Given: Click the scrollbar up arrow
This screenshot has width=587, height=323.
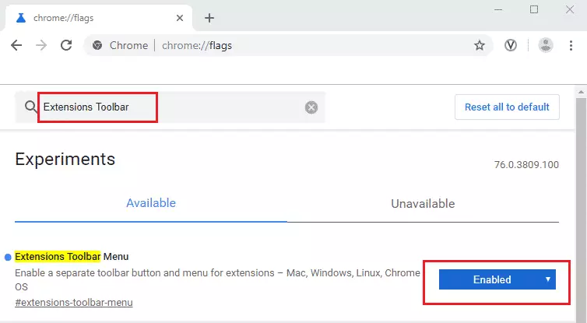Looking at the screenshot, I should (x=581, y=91).
